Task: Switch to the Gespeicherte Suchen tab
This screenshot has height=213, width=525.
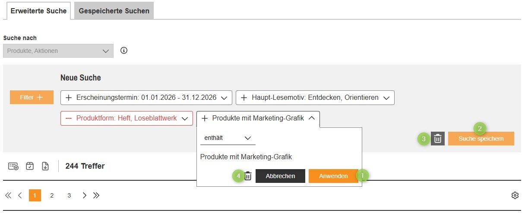Action: click(114, 11)
